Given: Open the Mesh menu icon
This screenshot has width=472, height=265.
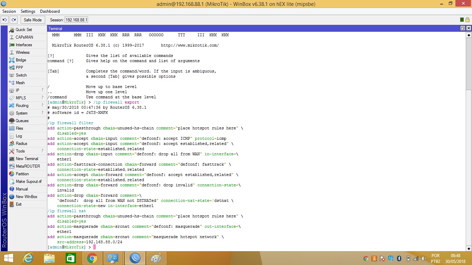Looking at the screenshot, I should pos(12,83).
